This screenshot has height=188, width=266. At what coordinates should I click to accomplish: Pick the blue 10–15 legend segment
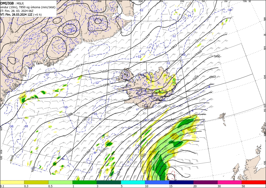[x=157, y=182]
